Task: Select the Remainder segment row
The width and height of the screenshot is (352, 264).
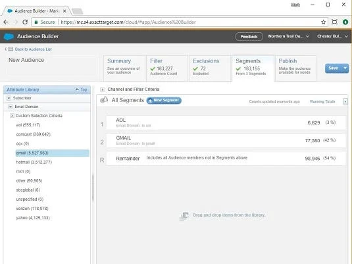Action: click(x=226, y=159)
